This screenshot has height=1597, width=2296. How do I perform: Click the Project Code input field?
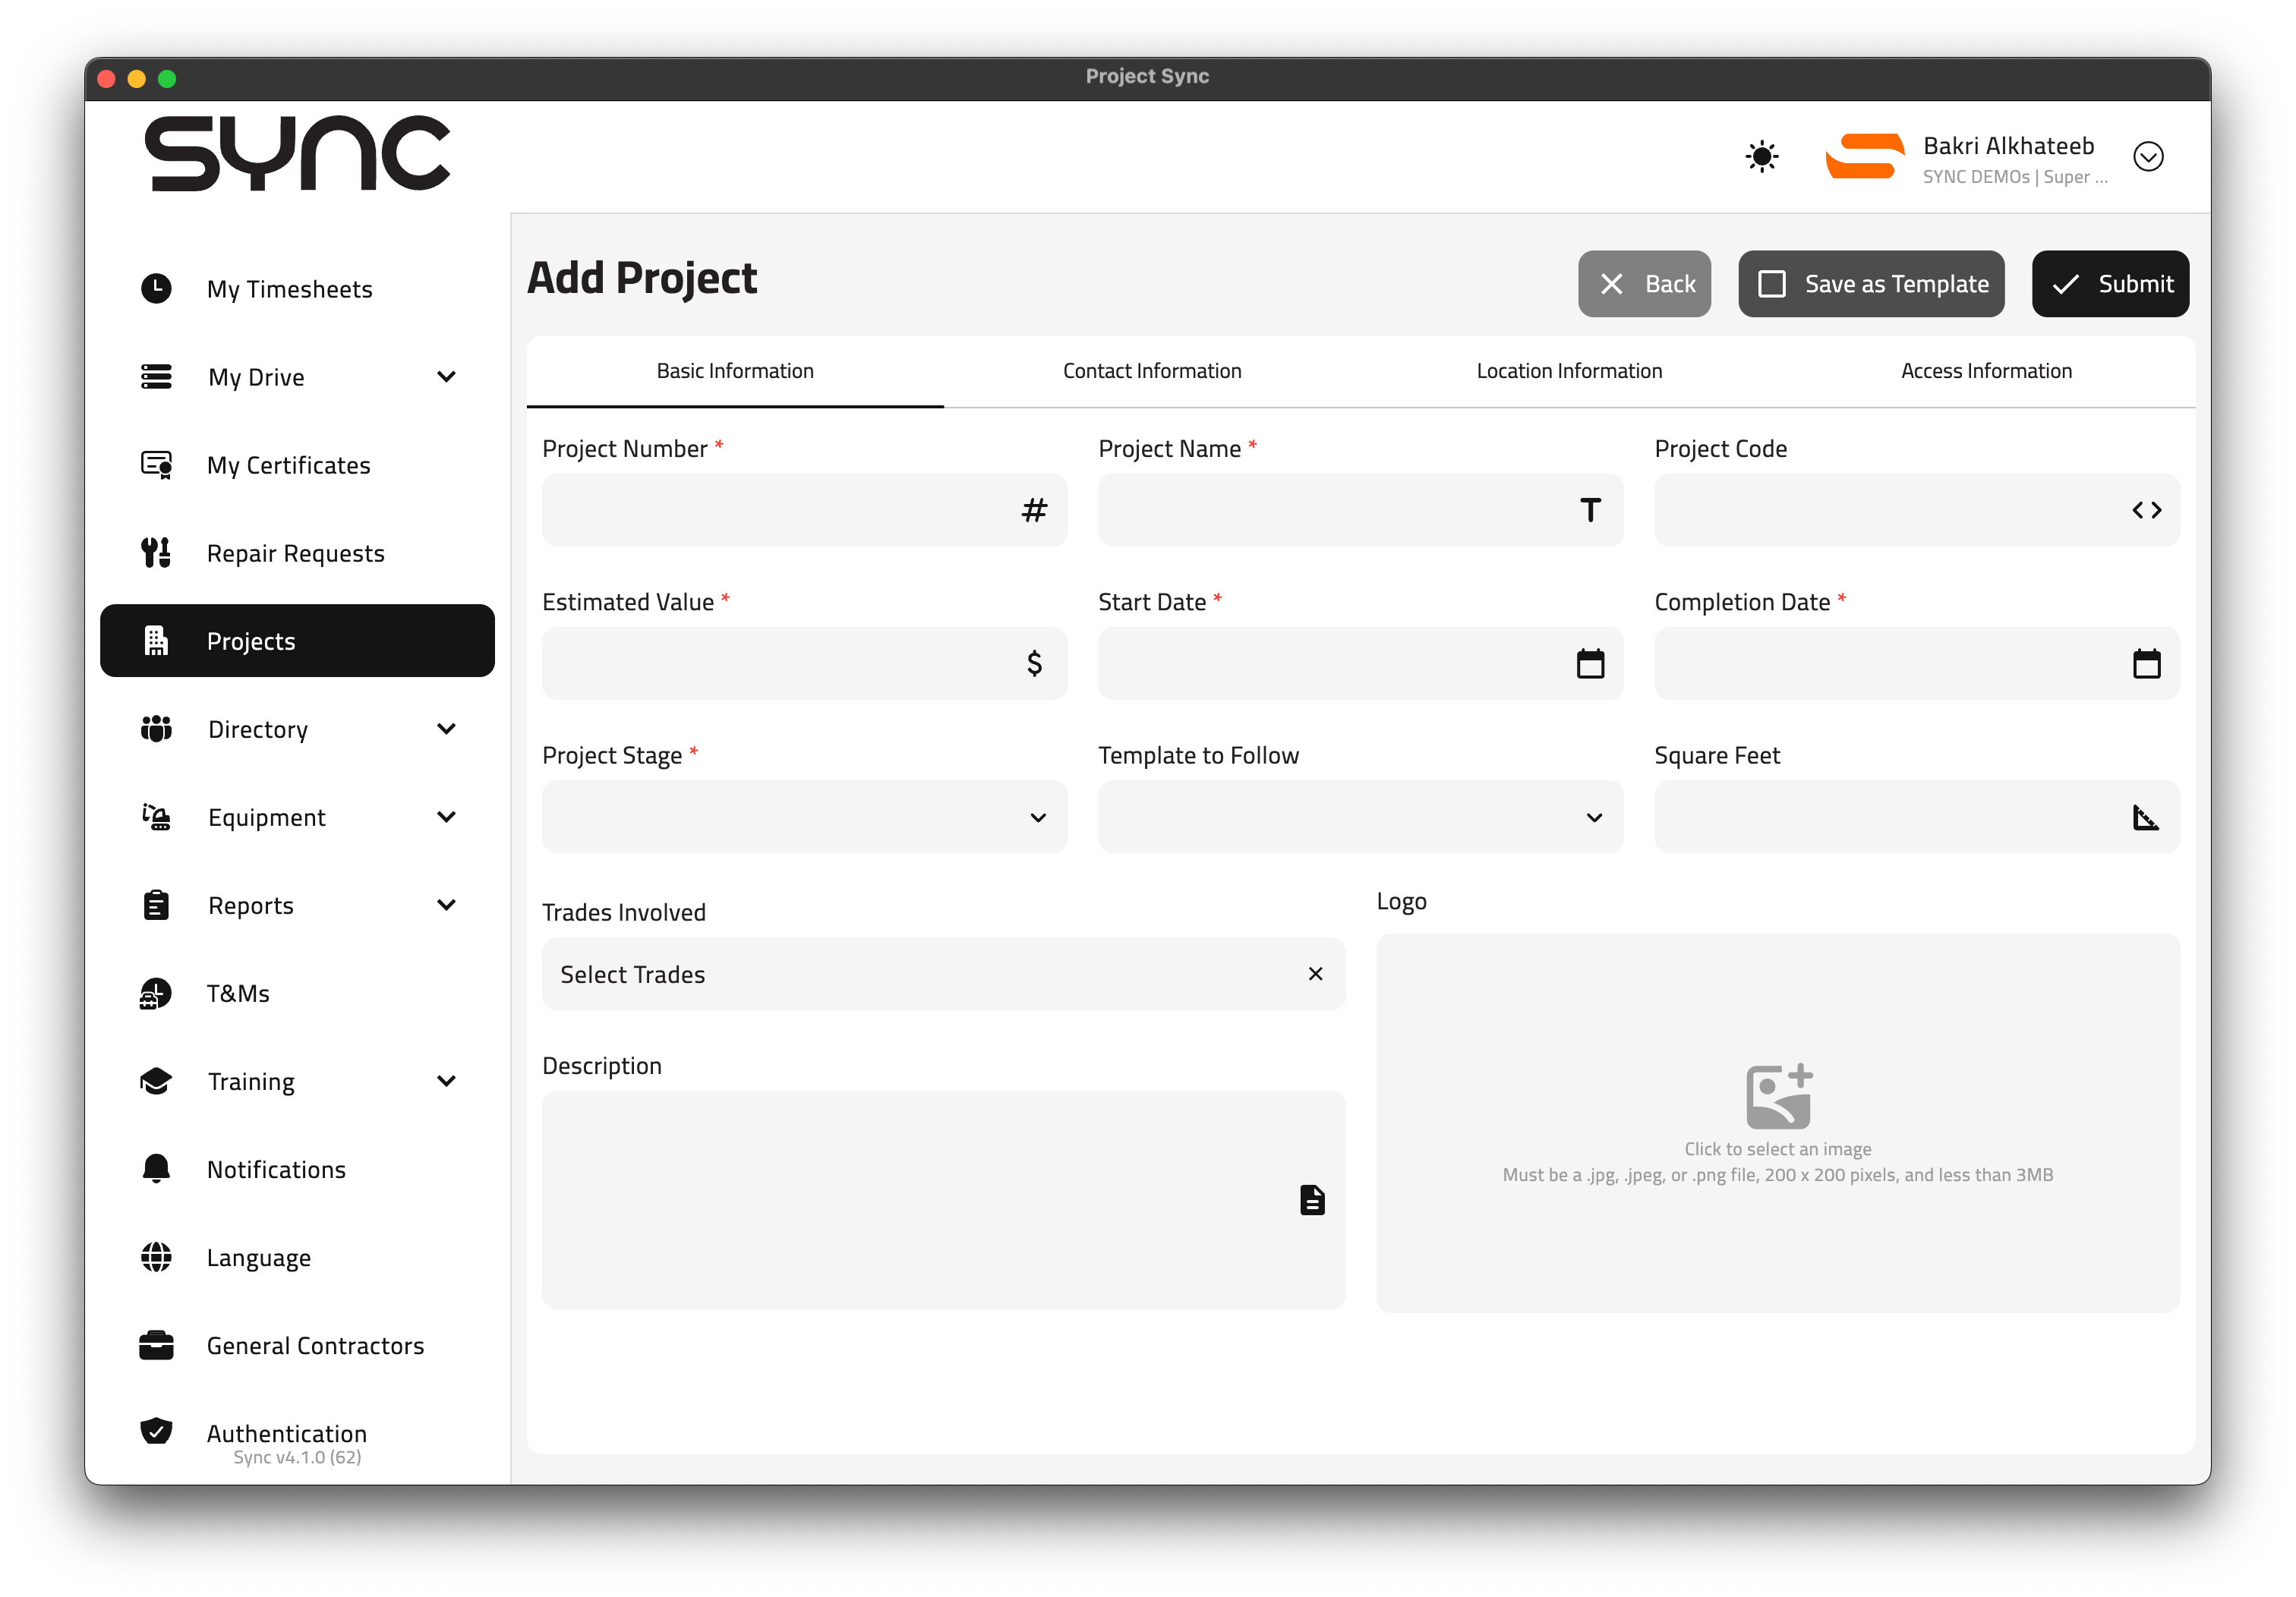coord(1916,510)
